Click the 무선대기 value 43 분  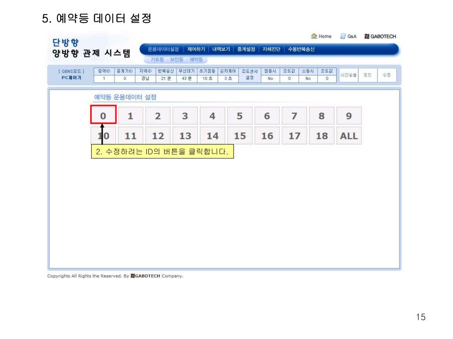click(187, 79)
